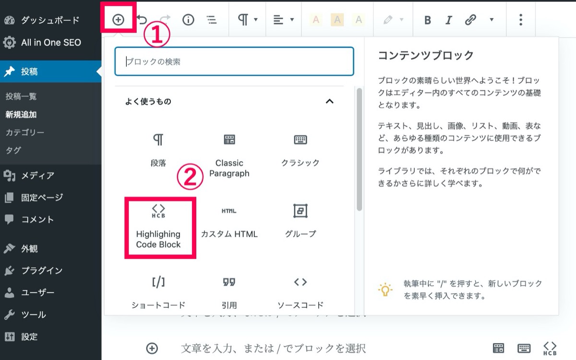
Task: Click the コンテンツブロック heading
Action: pyautogui.click(x=426, y=55)
